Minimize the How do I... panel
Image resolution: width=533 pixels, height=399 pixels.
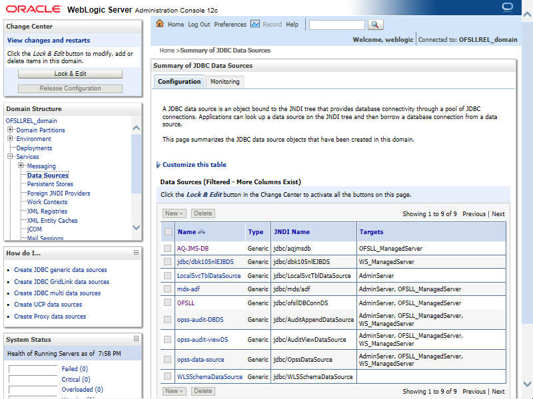pyautogui.click(x=136, y=253)
